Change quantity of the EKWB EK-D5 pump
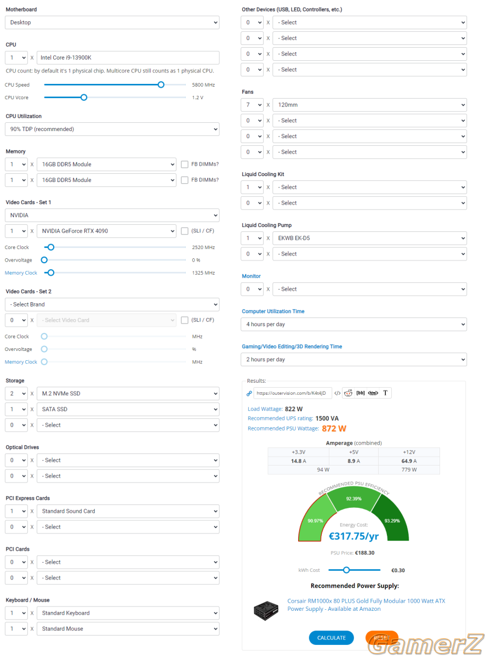 [252, 239]
